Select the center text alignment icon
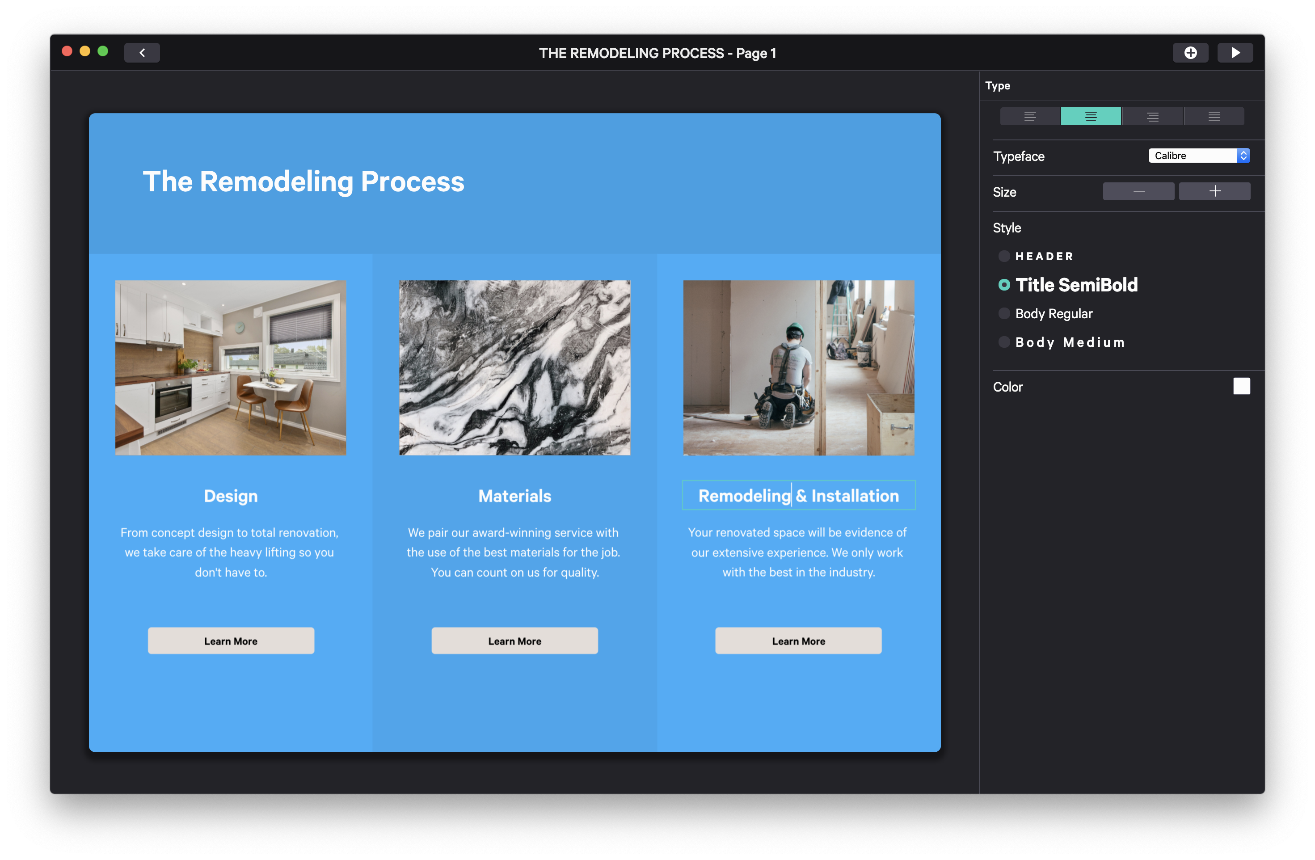1315x860 pixels. [x=1089, y=115]
